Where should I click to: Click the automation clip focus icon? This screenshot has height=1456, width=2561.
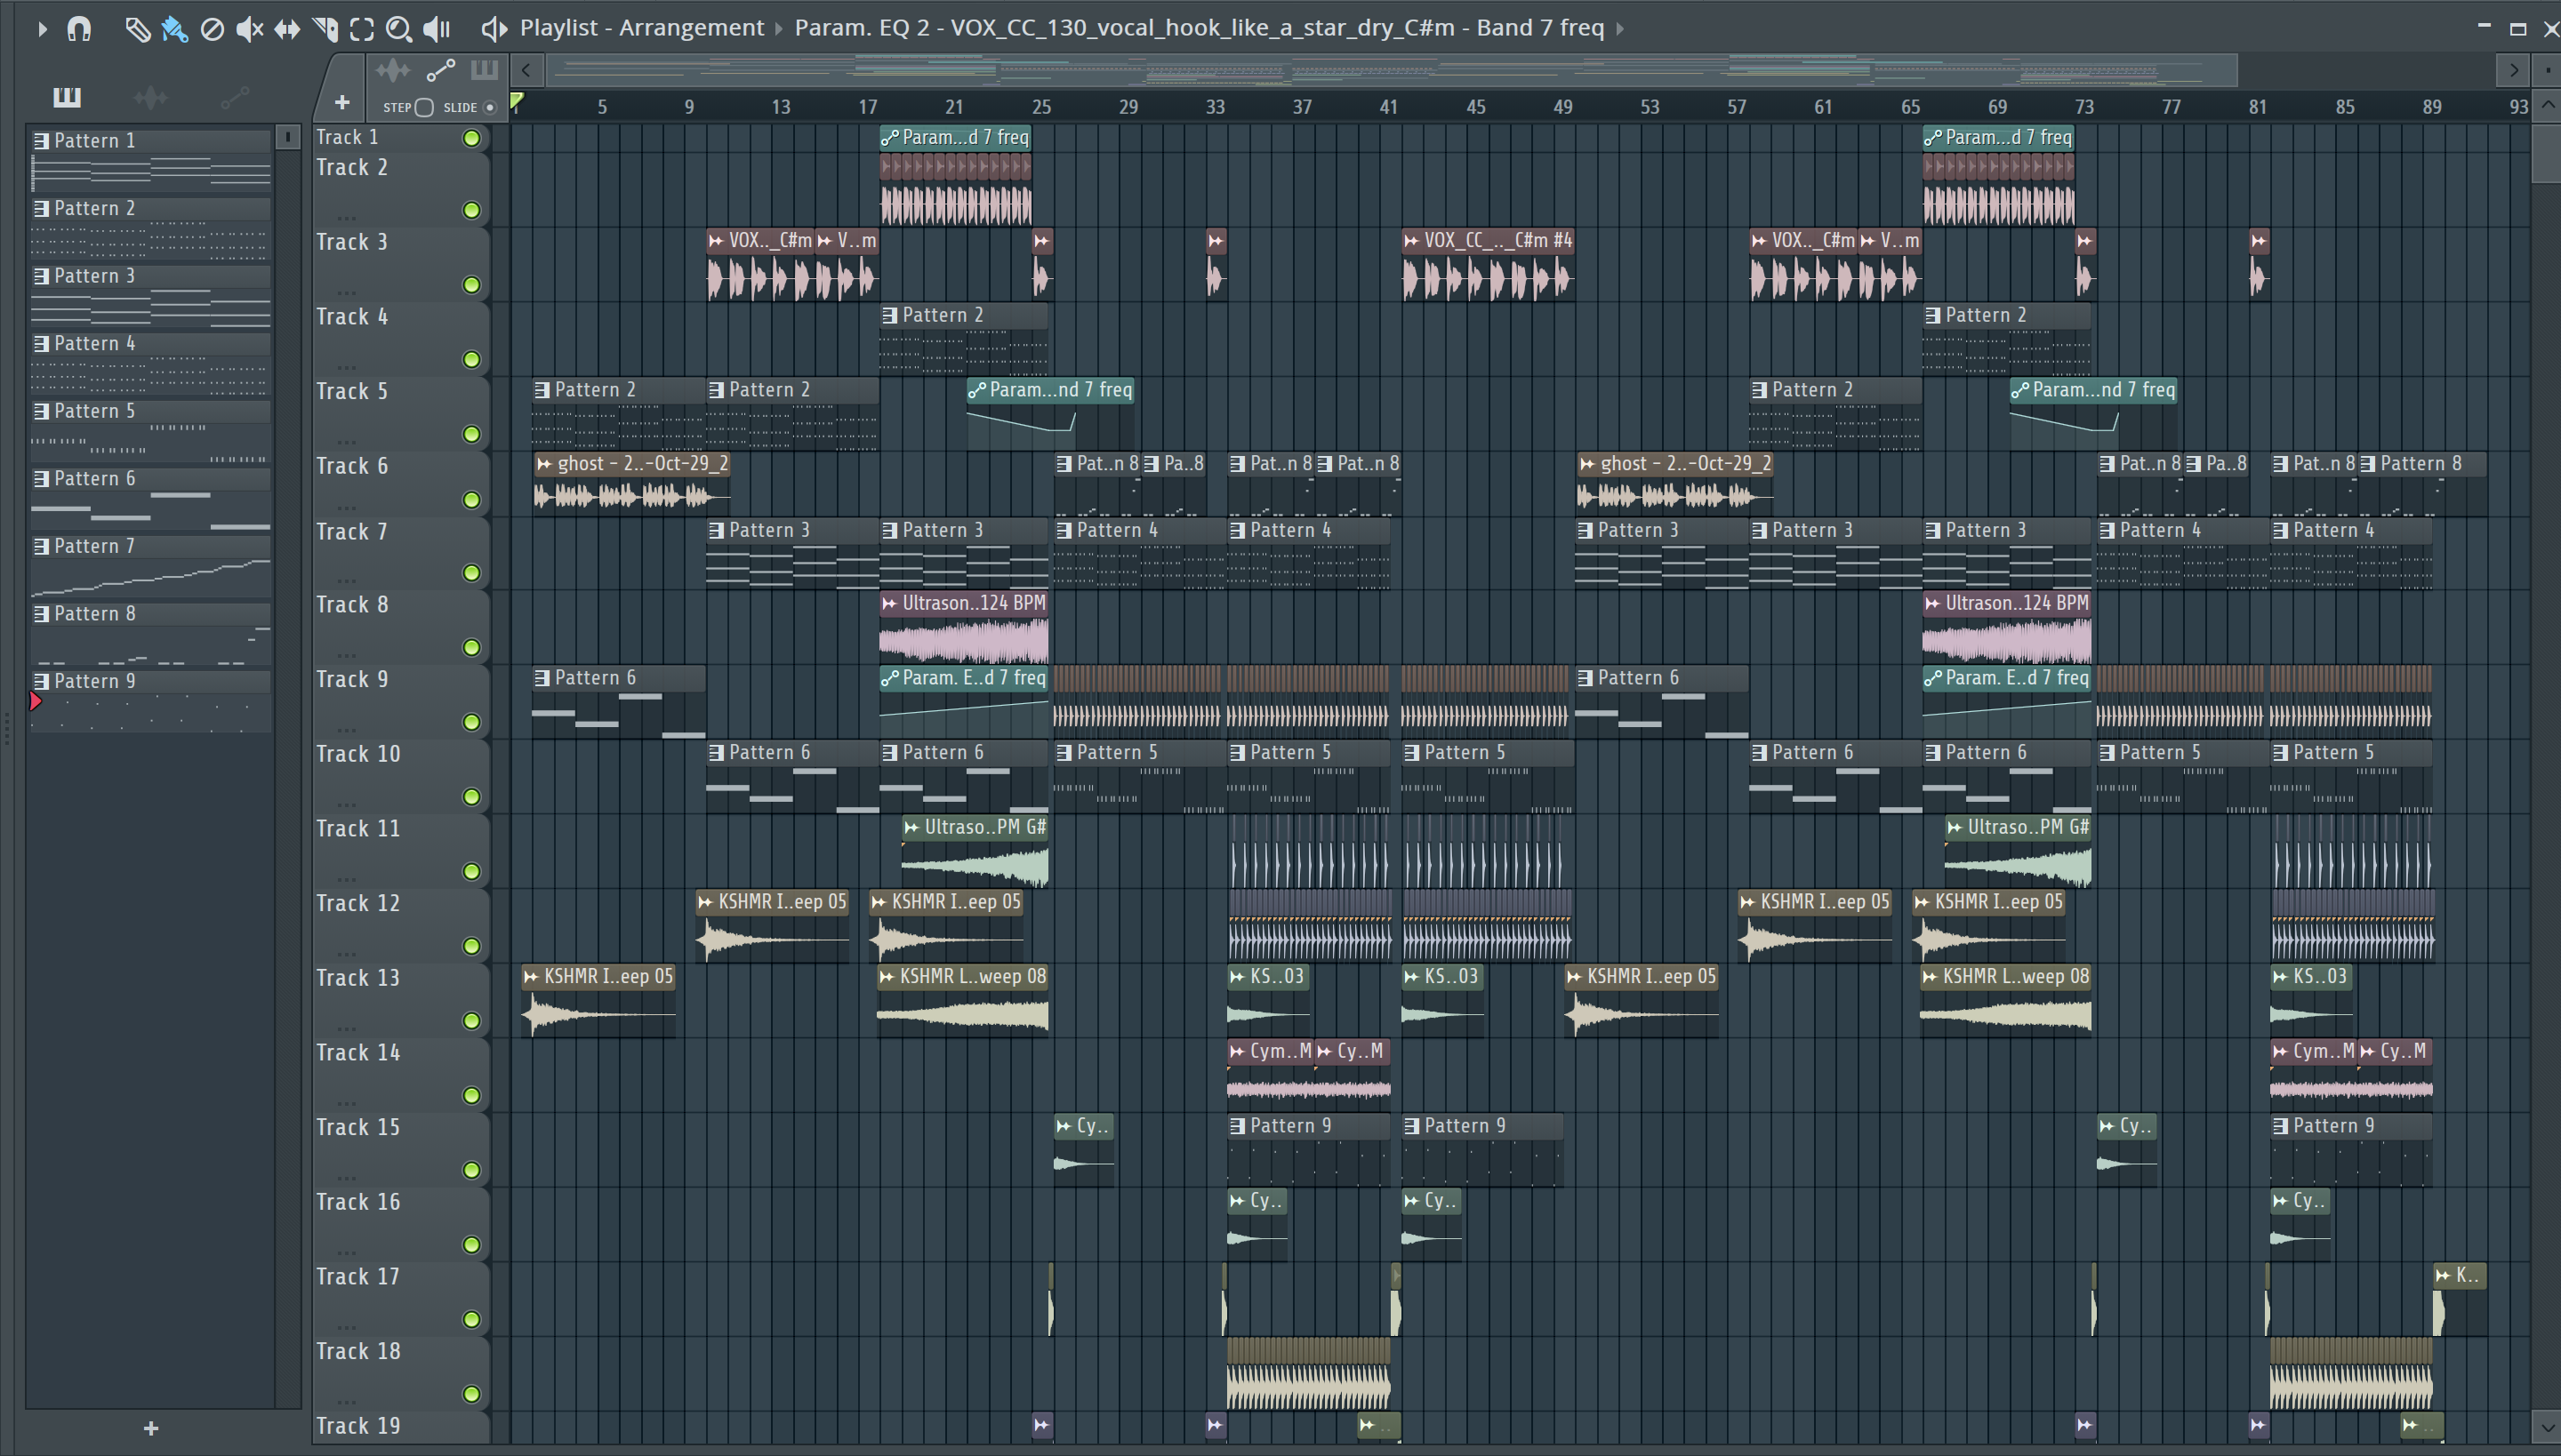(441, 70)
